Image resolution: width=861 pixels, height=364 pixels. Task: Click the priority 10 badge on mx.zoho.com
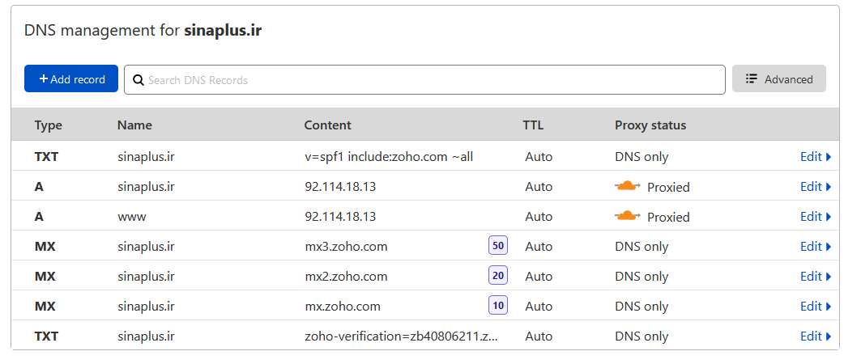497,306
